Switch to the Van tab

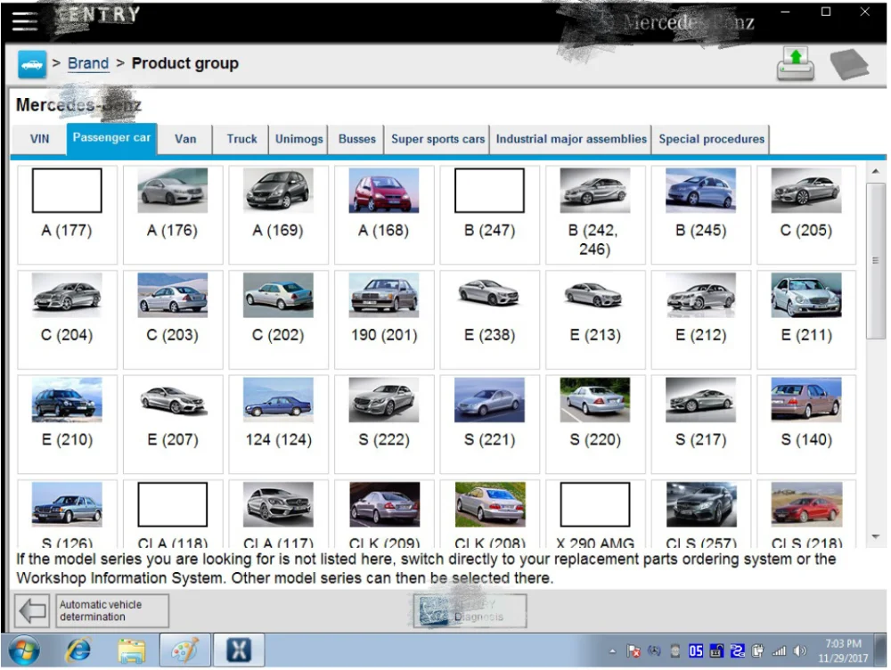185,139
